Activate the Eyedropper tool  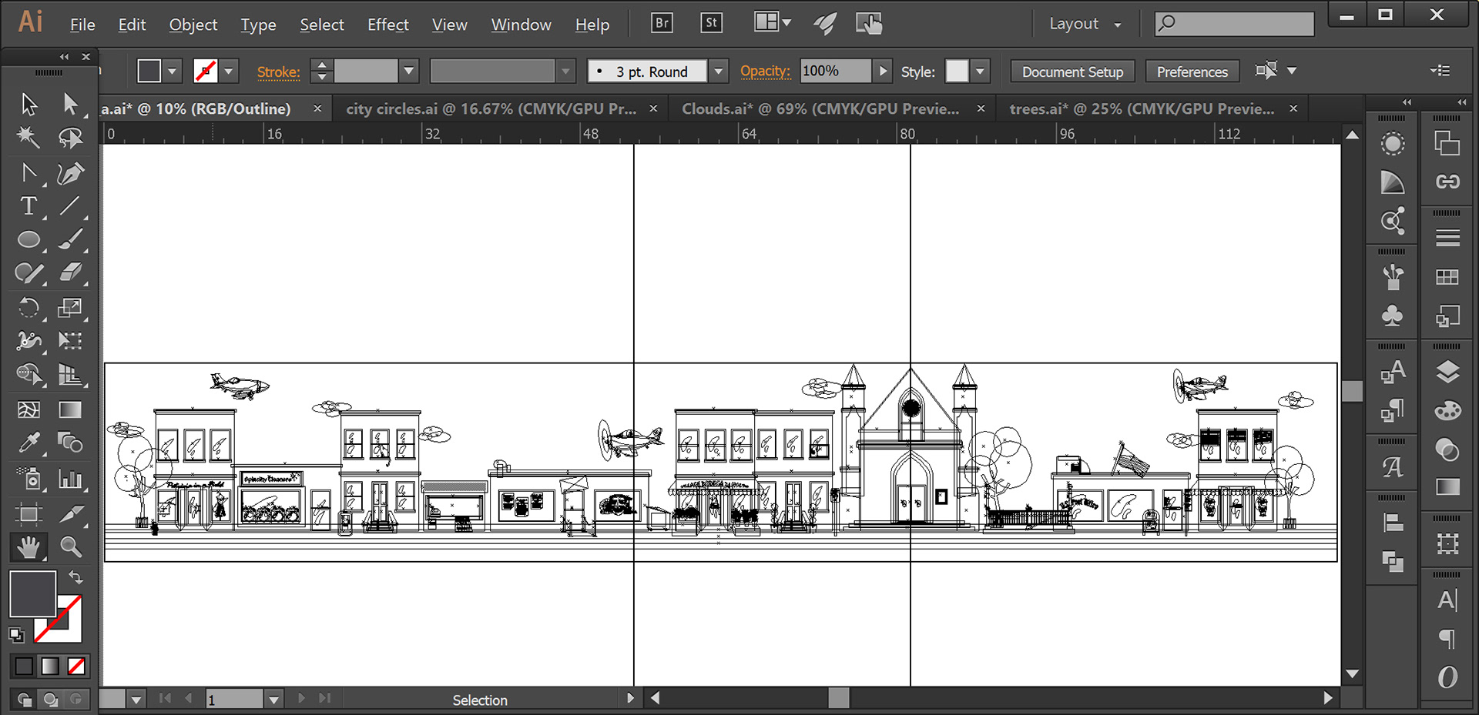point(29,443)
